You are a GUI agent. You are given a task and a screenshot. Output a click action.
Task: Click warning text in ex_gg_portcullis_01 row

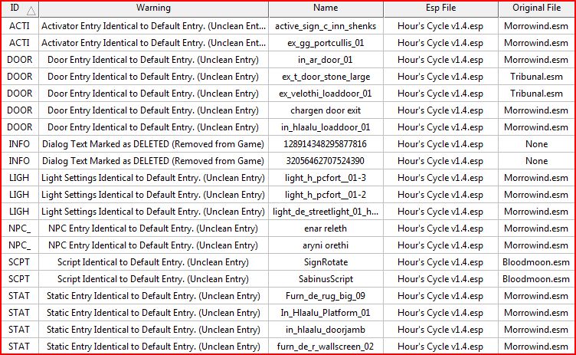[153, 43]
